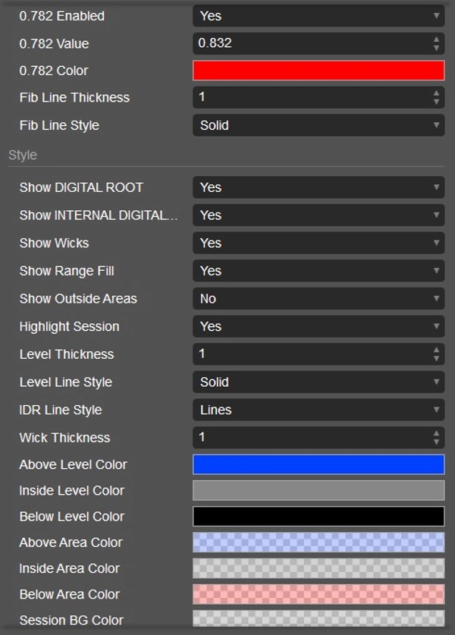Increase Wick Thickness with up arrow

pos(436,433)
